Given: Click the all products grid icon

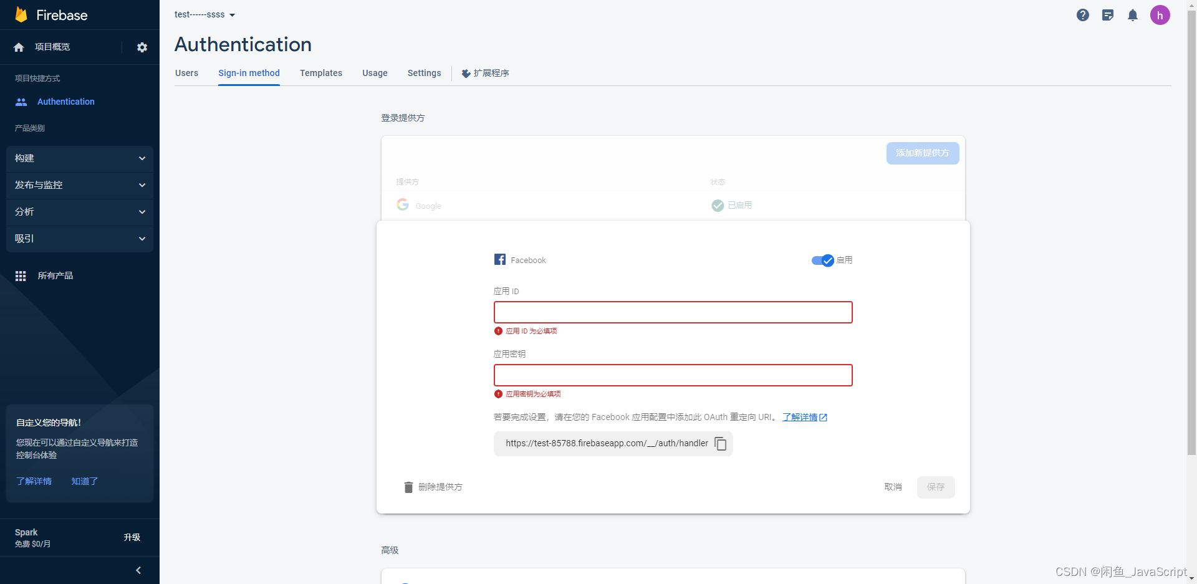Looking at the screenshot, I should (21, 276).
